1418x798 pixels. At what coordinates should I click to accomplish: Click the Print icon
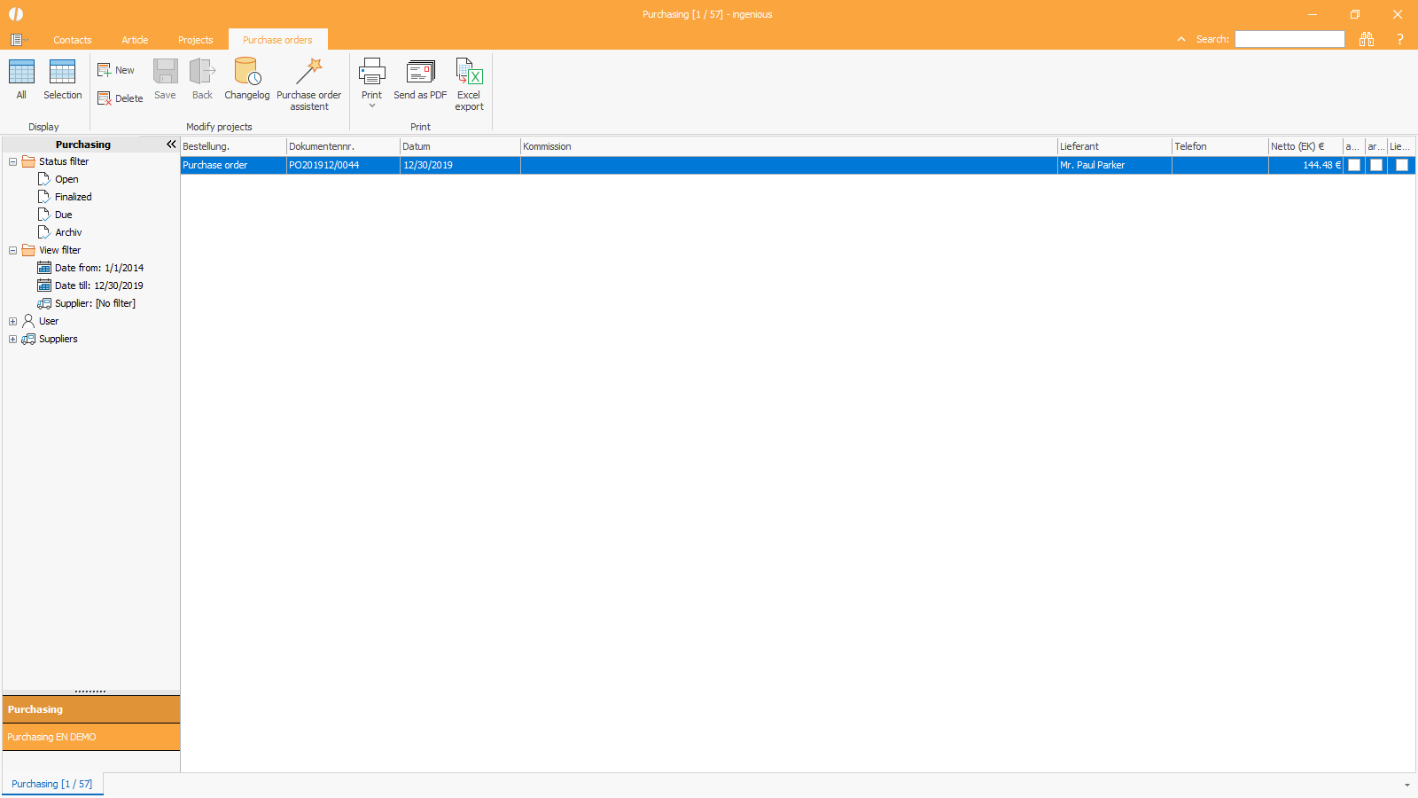coord(371,73)
